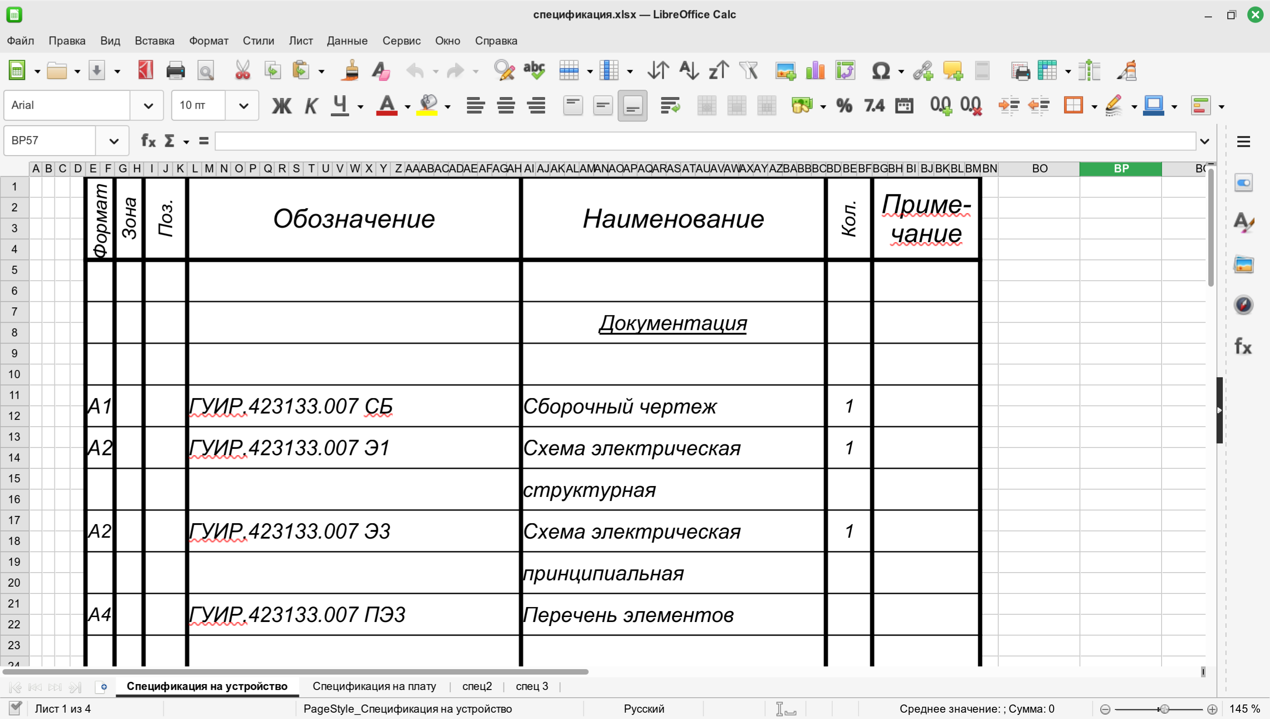This screenshot has height=719, width=1270.
Task: Toggle text wrapping
Action: pyautogui.click(x=670, y=106)
